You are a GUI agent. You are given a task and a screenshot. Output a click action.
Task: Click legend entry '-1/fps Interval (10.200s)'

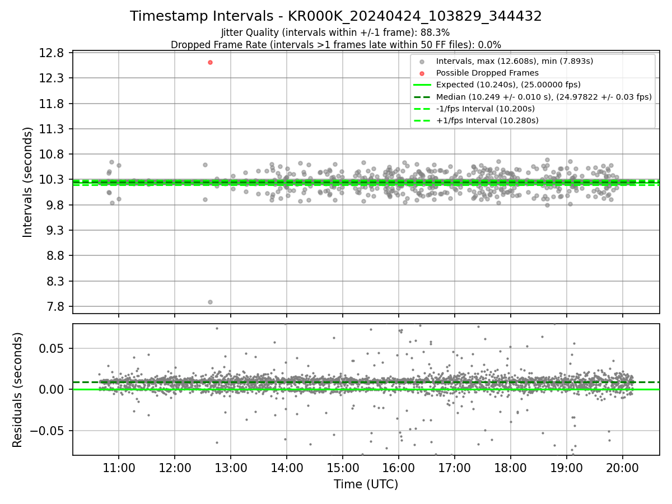point(486,108)
